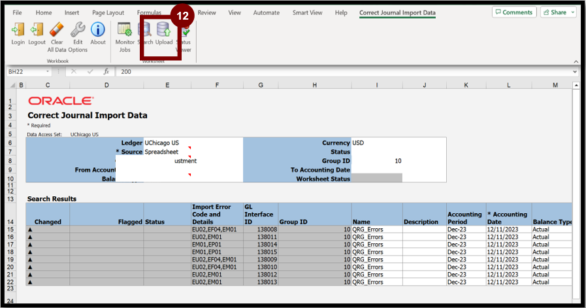This screenshot has width=586, height=308.
Task: Open the About info icon
Action: 98,30
